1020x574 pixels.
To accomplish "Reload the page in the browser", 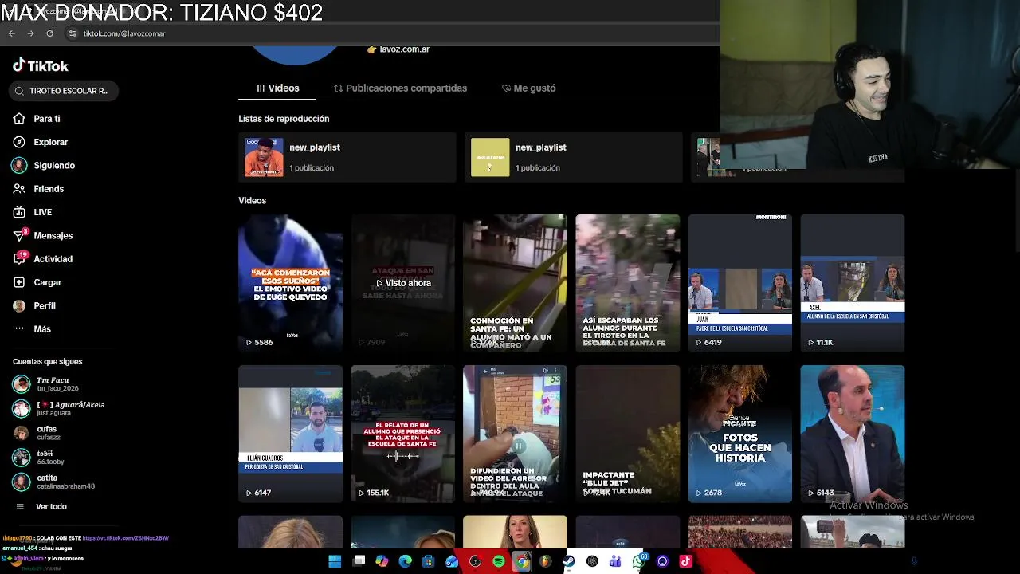I will coord(49,33).
